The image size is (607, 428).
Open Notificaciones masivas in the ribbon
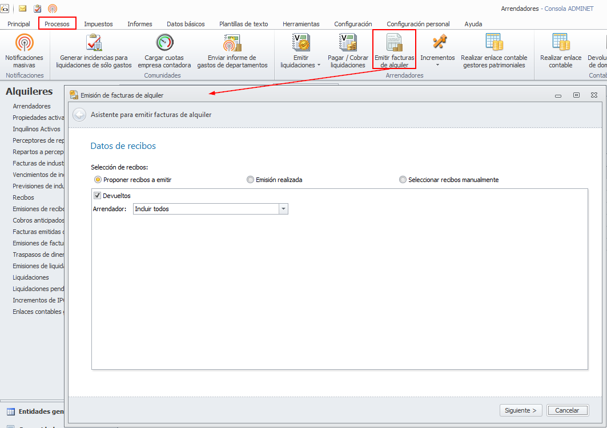[25, 51]
